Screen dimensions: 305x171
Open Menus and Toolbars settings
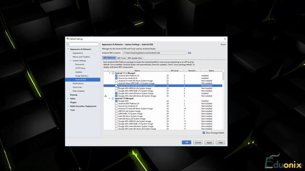pyautogui.click(x=81, y=57)
